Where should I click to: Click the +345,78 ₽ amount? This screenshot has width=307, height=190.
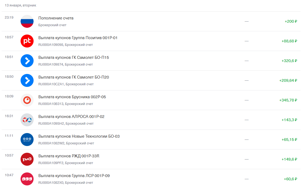[288, 100]
